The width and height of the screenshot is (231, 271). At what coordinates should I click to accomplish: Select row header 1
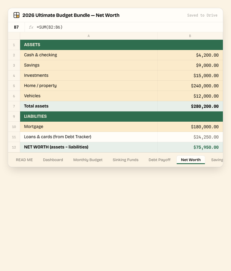[x=14, y=45]
